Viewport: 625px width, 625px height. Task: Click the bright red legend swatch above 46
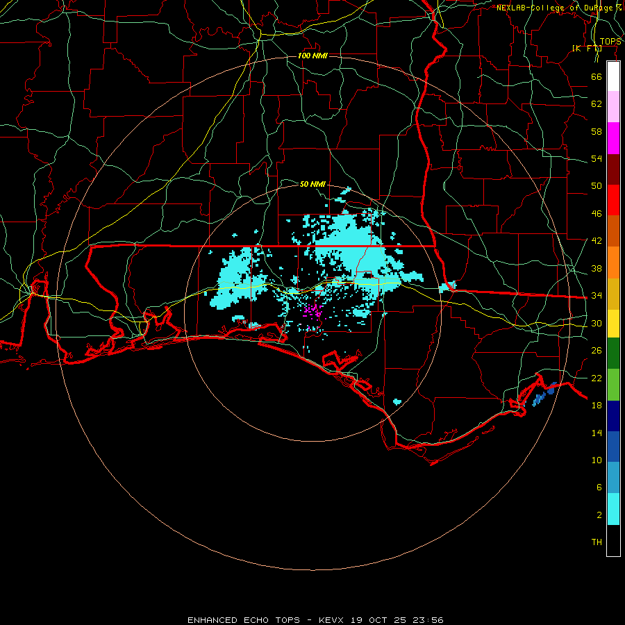click(x=613, y=200)
